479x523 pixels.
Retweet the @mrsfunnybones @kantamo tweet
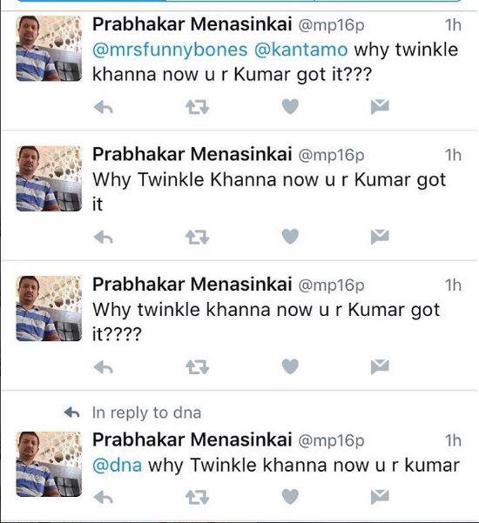point(198,107)
